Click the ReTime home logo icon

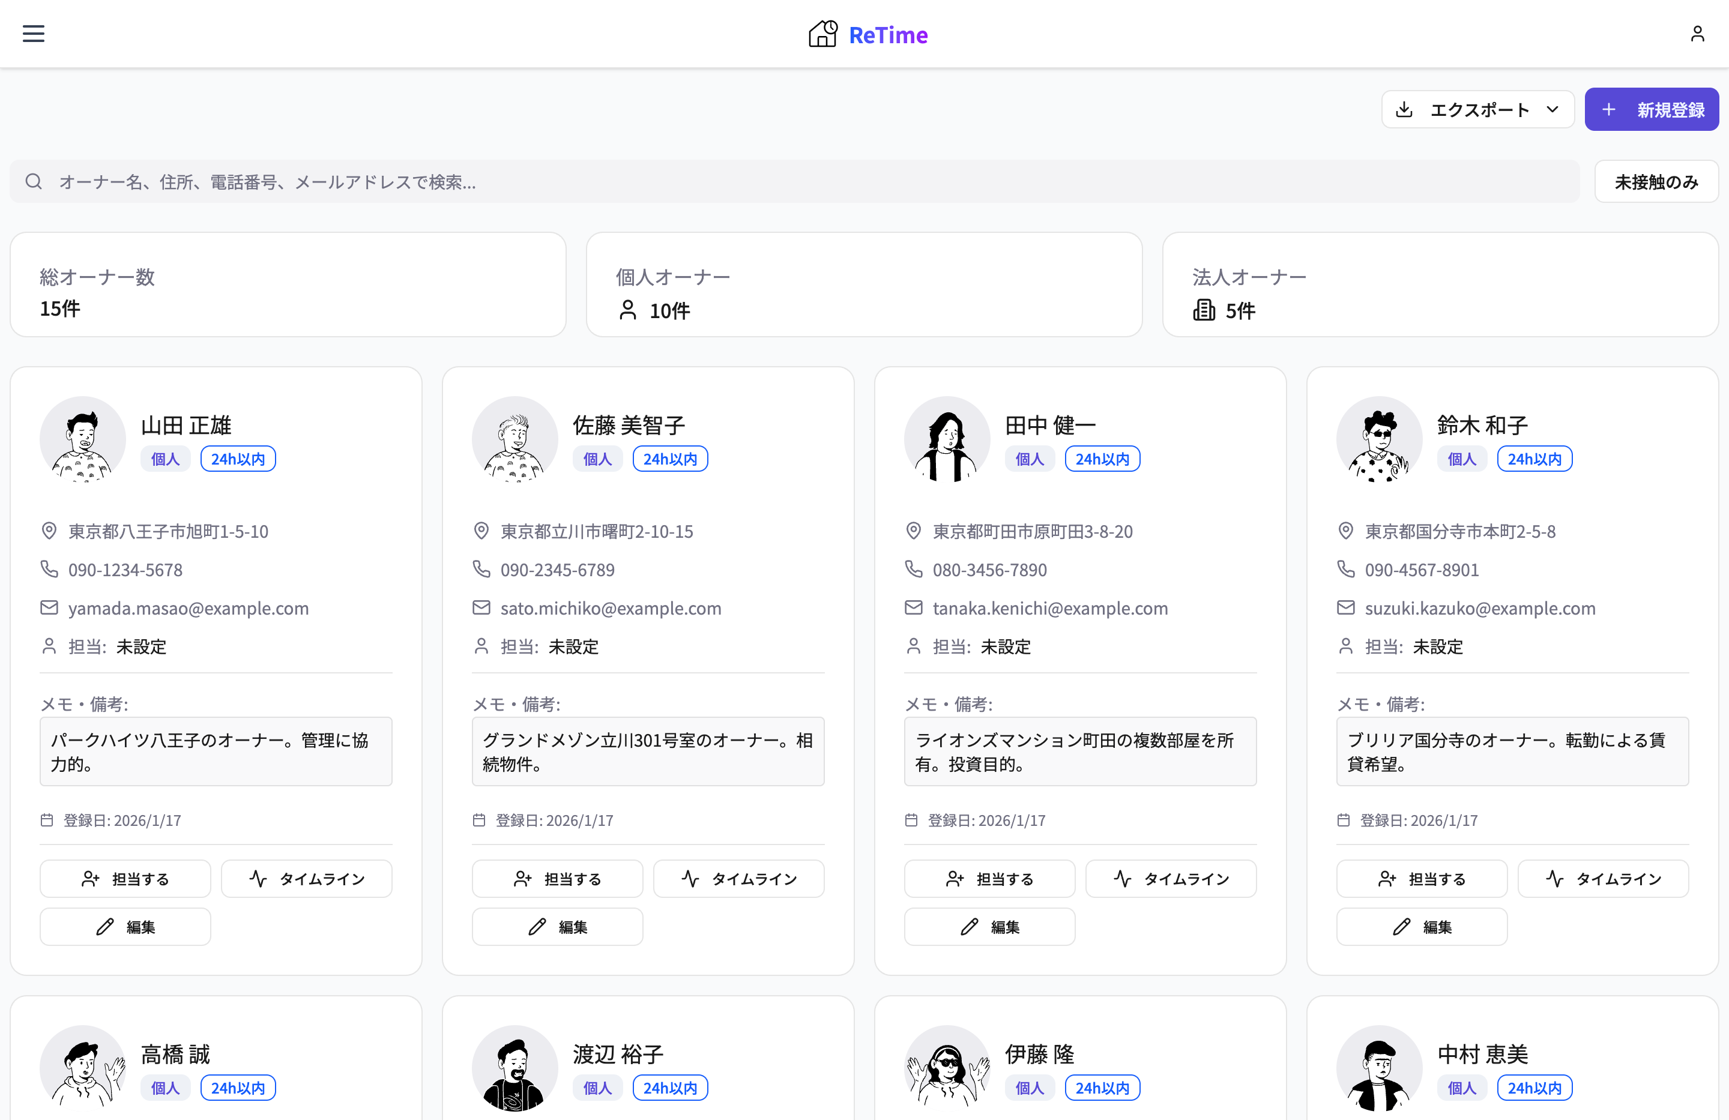pos(822,34)
